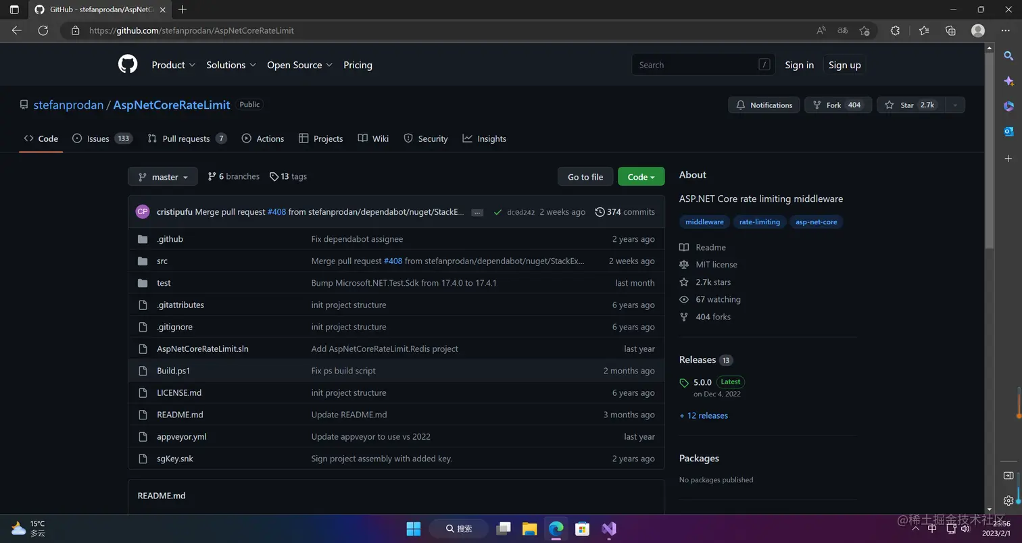Open the tab actions menu icon
This screenshot has height=543, width=1022.
[14, 9]
